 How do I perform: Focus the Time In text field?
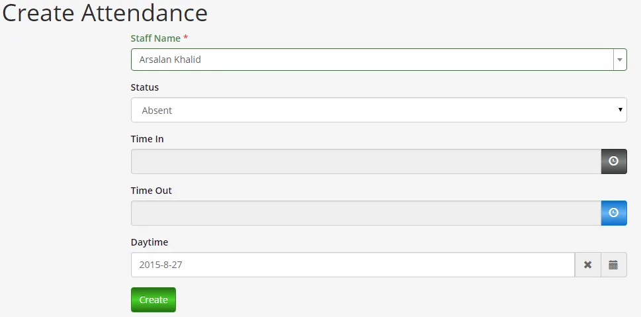[365, 161]
